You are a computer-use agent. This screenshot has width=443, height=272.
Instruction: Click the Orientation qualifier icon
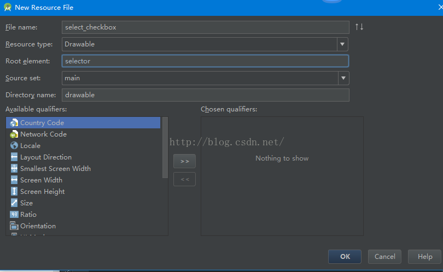(x=14, y=226)
